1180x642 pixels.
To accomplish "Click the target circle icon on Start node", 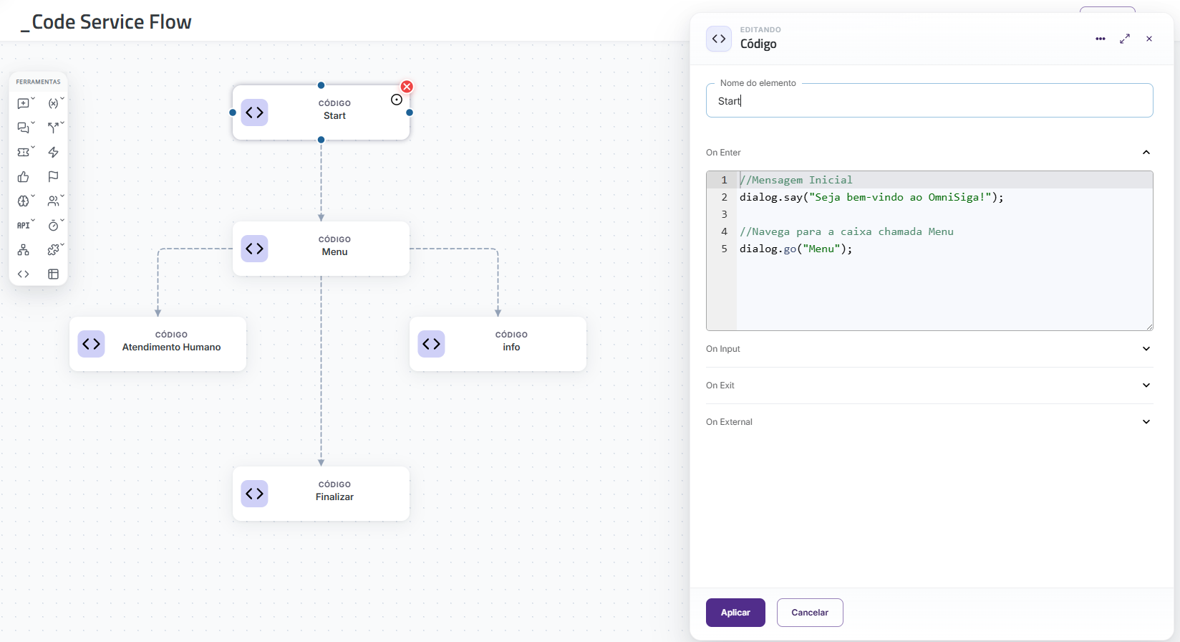I will pyautogui.click(x=397, y=100).
